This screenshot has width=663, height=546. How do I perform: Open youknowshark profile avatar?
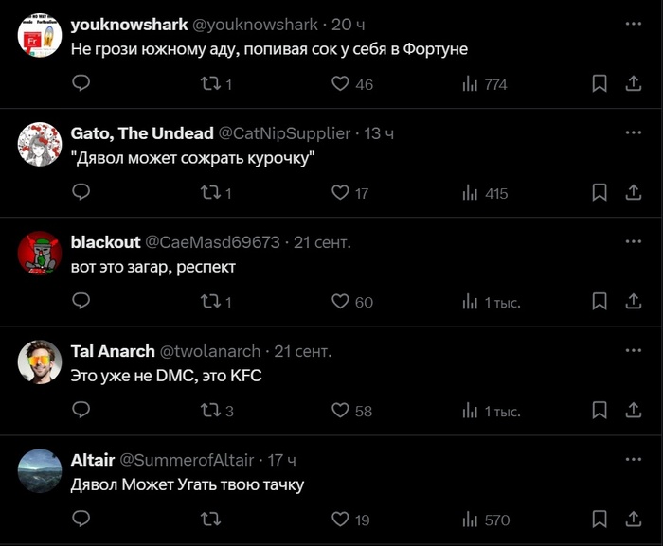[x=40, y=36]
